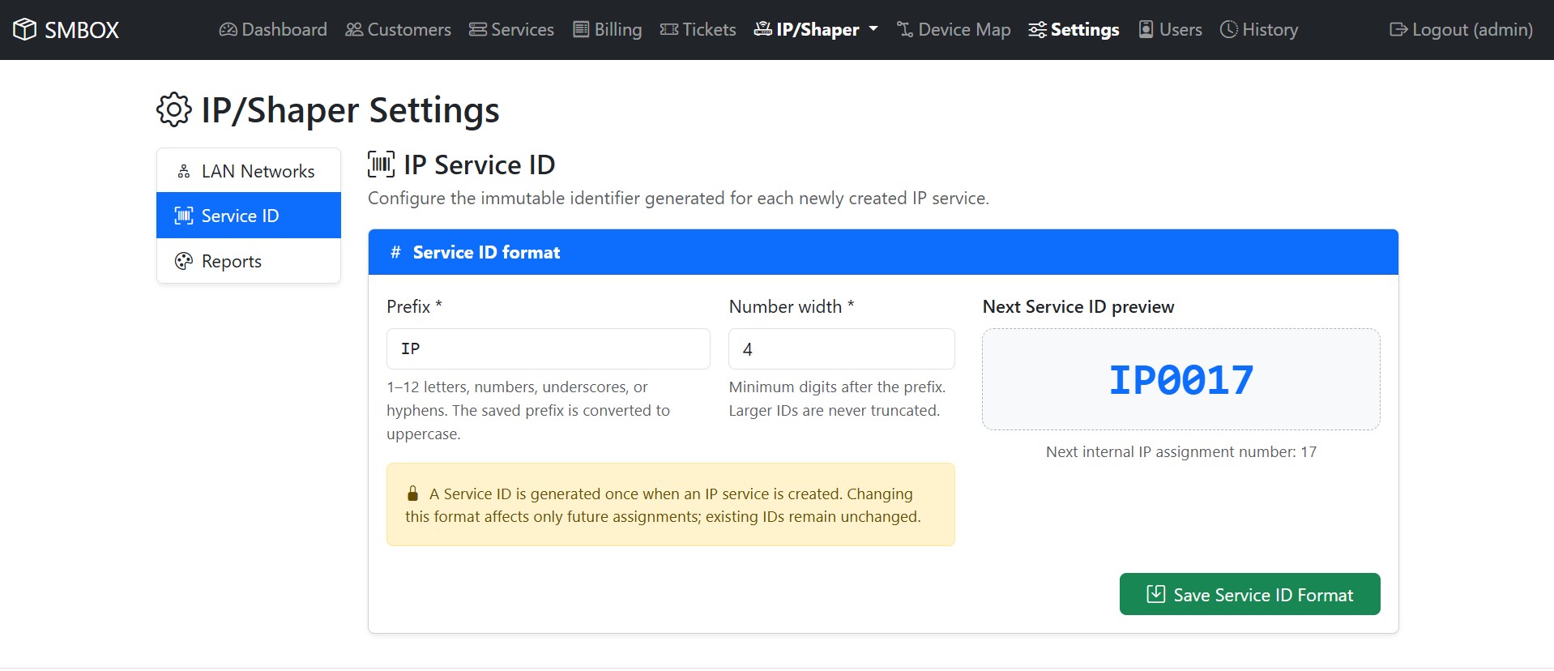The height and width of the screenshot is (671, 1554).
Task: Click the History clock icon
Action: pyautogui.click(x=1229, y=29)
